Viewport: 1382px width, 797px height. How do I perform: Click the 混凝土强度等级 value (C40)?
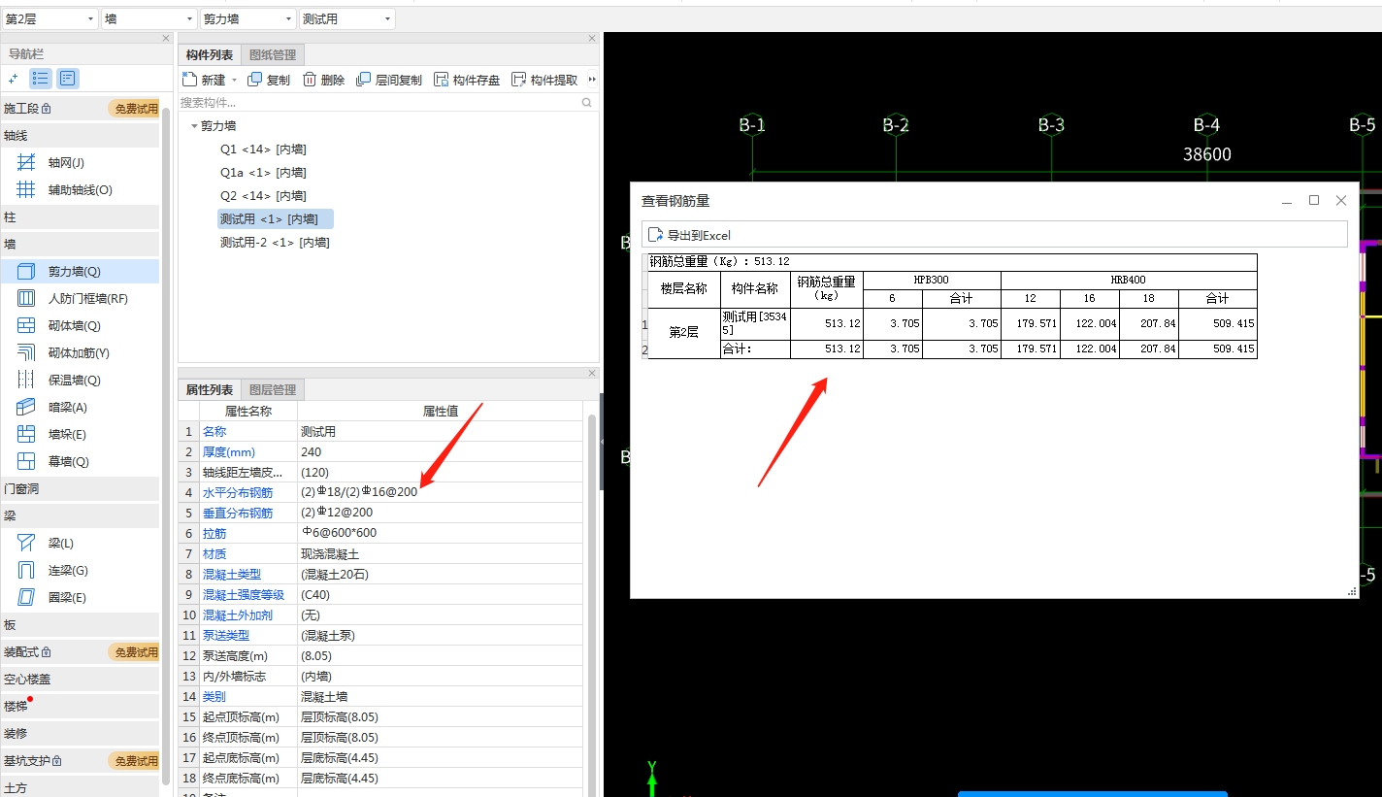(x=441, y=594)
